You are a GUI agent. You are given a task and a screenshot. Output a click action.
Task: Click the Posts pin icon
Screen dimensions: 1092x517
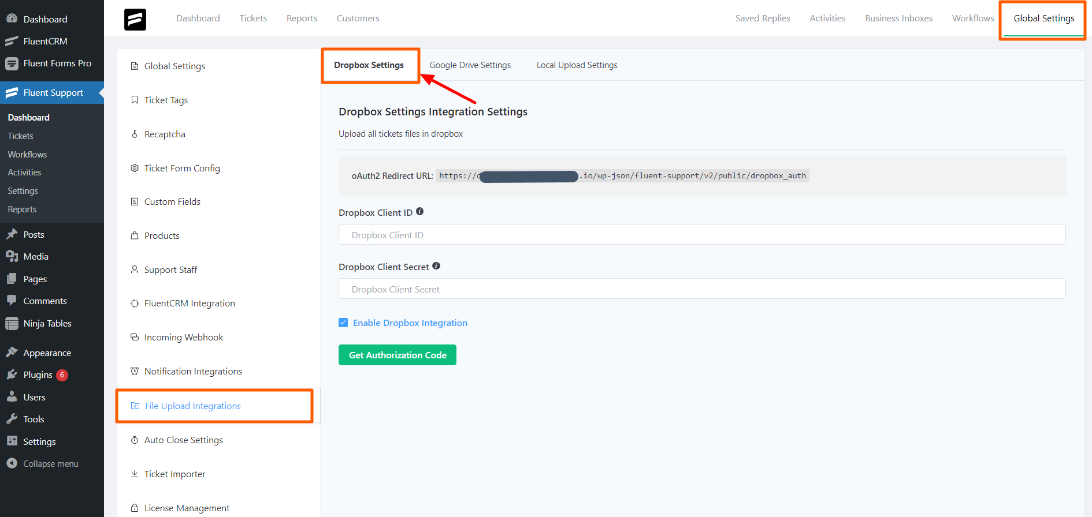[x=12, y=234]
